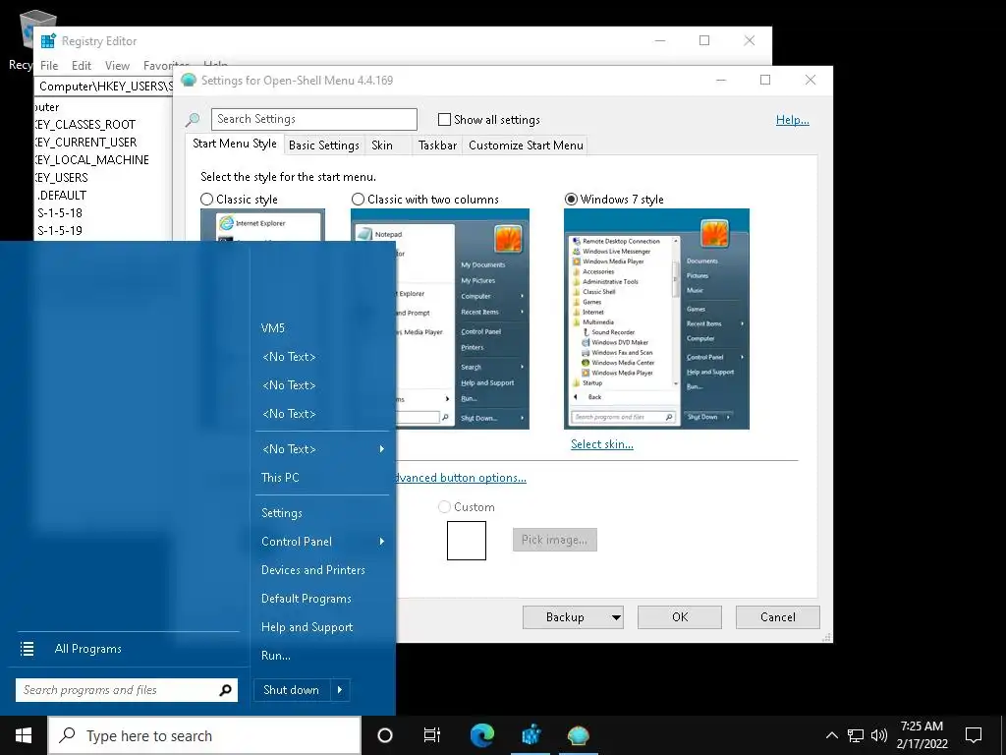
Task: Open Advanced button options link
Action: pyautogui.click(x=461, y=478)
